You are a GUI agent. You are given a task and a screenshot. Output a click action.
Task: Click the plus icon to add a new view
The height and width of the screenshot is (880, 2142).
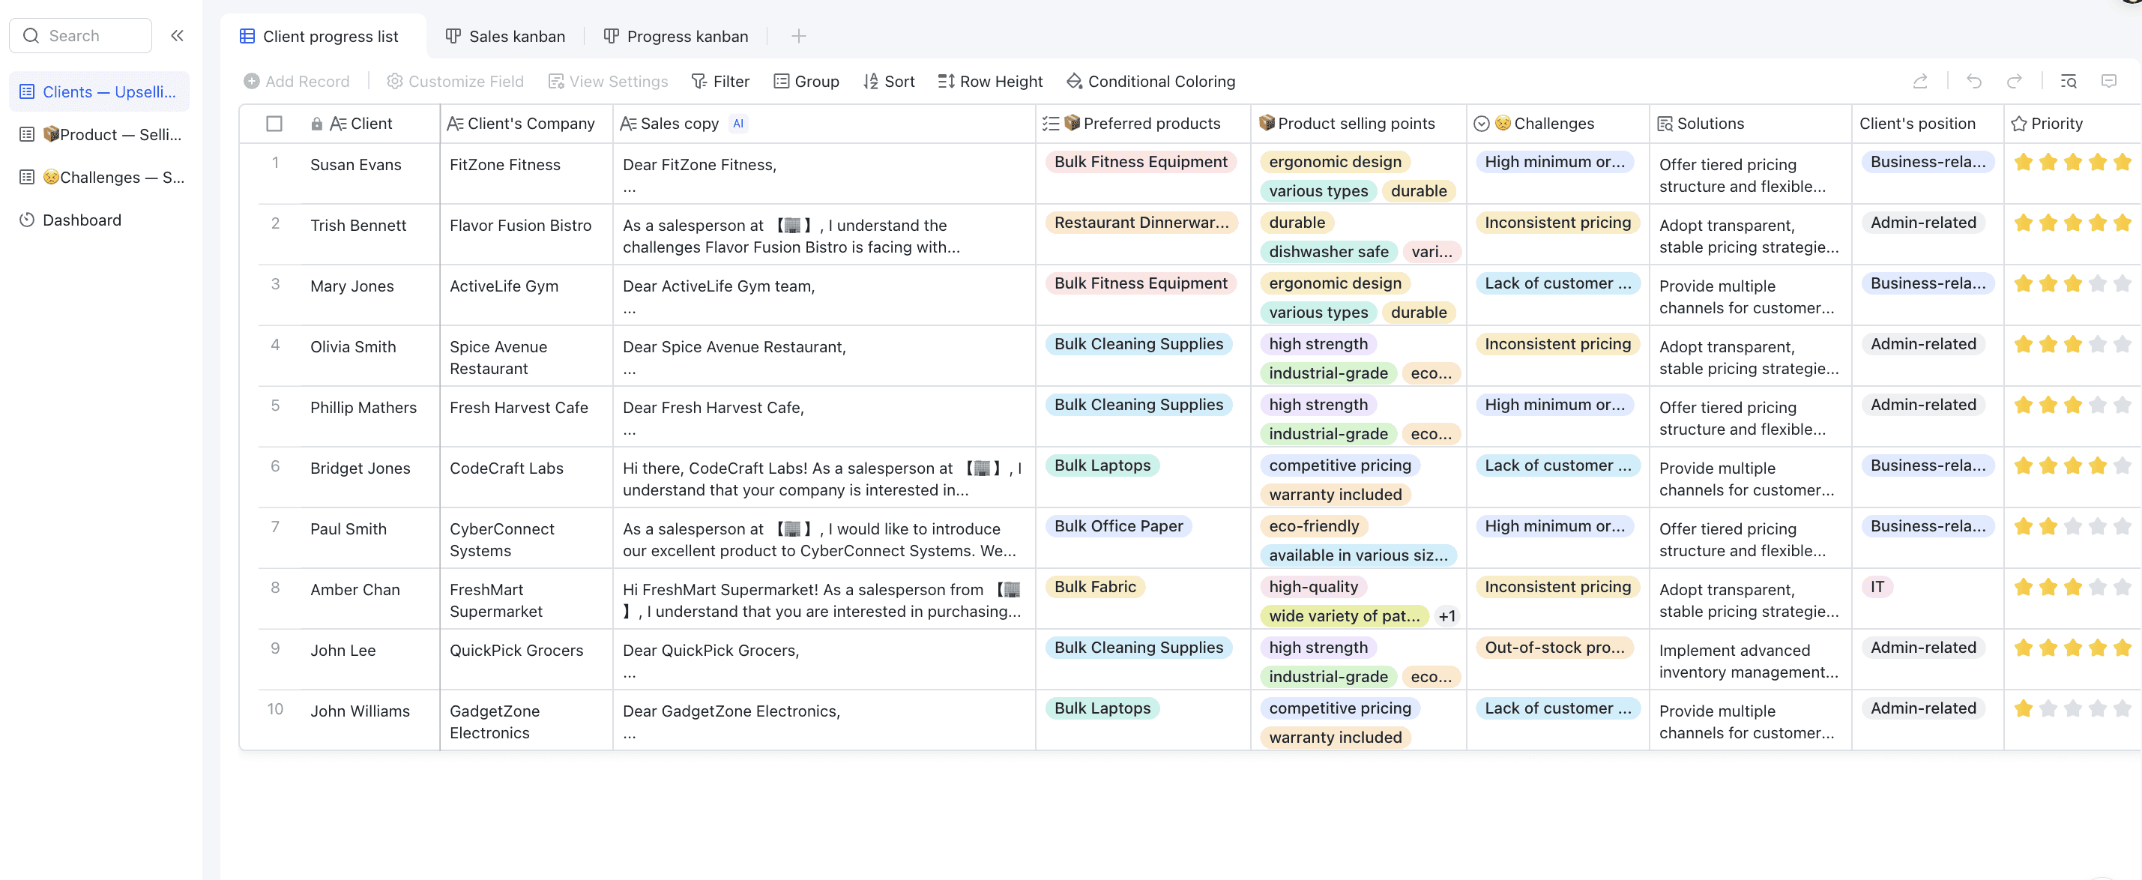coord(798,37)
